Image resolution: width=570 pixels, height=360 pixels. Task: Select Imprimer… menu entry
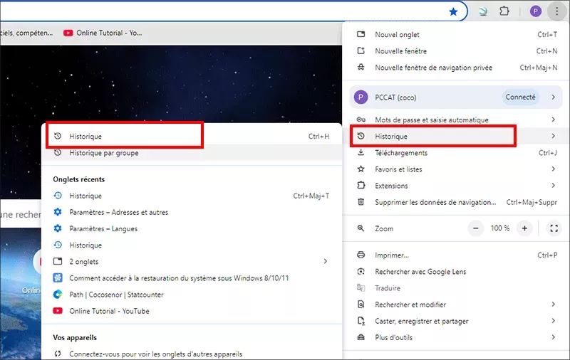click(456, 255)
